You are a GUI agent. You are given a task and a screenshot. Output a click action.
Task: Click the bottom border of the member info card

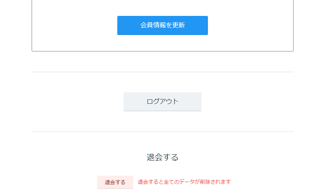pyautogui.click(x=162, y=51)
